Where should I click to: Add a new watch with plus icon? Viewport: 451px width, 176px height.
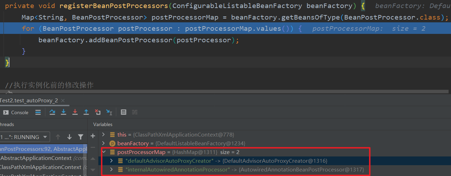coord(93,136)
